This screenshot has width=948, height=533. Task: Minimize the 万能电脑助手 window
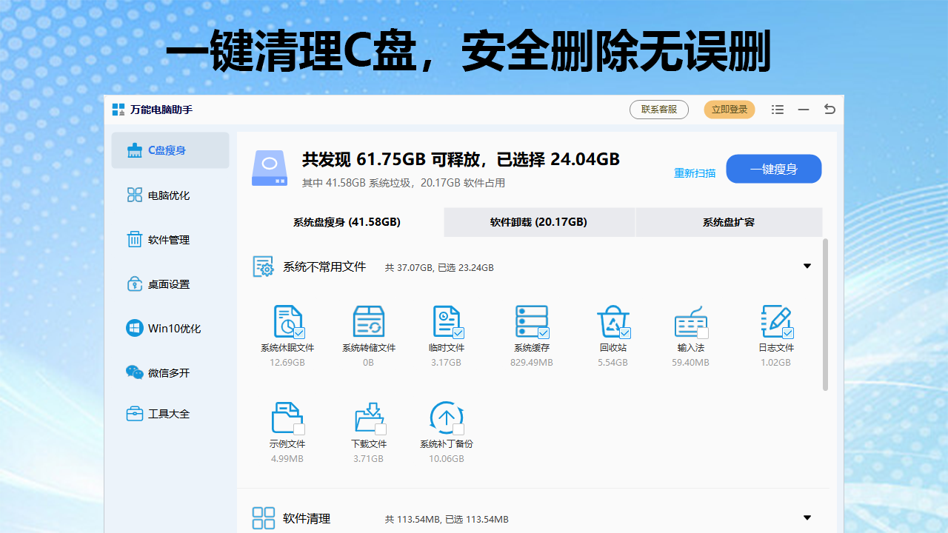804,110
